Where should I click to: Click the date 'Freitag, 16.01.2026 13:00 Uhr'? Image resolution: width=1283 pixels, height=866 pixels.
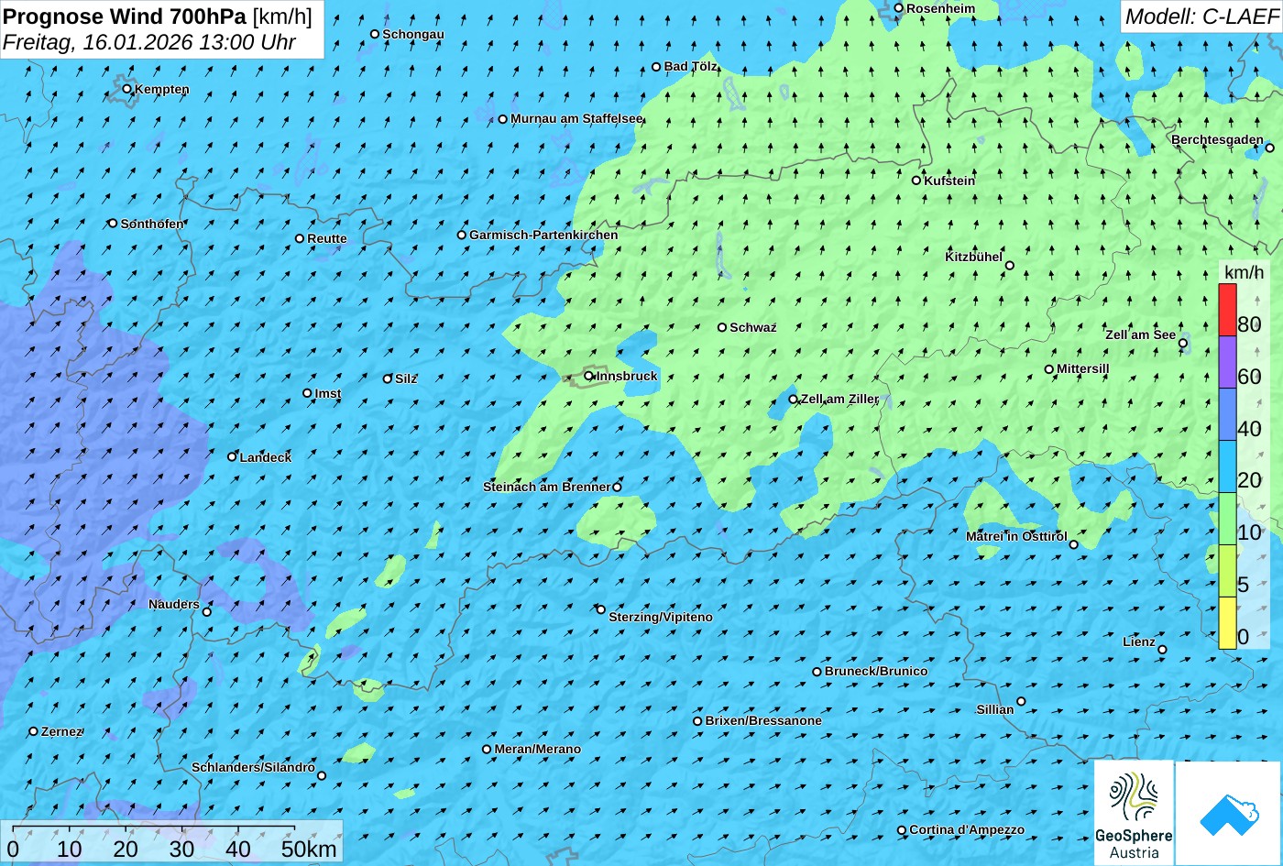click(149, 42)
